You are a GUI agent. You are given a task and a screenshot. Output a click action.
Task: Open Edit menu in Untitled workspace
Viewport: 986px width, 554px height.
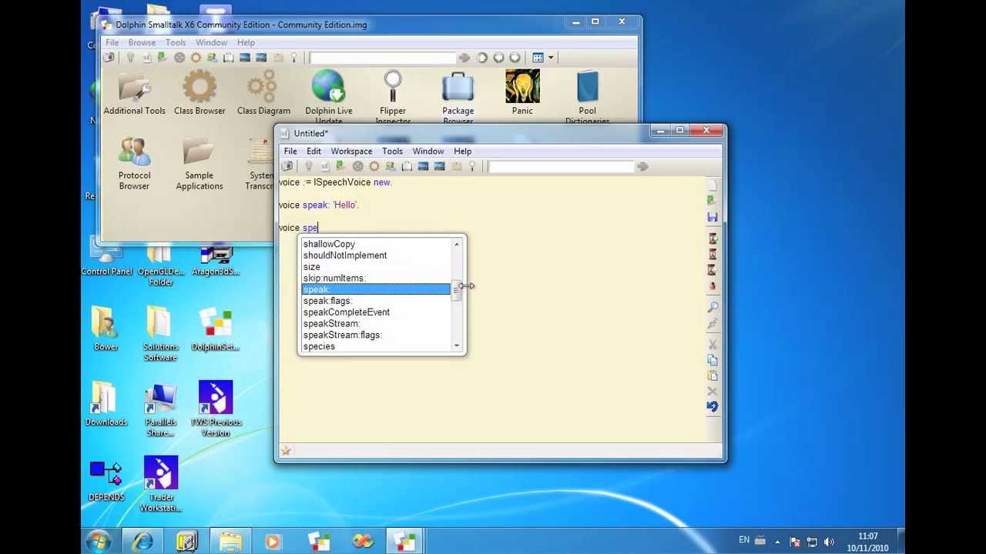pos(314,151)
